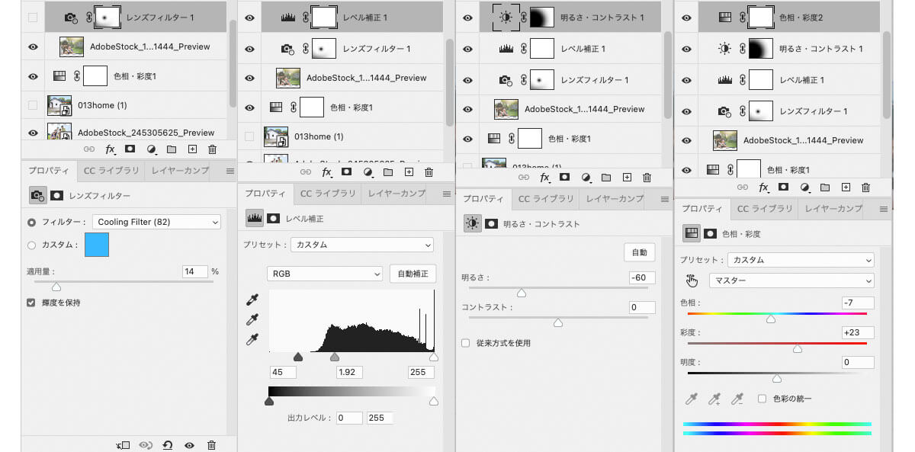Select the white point eyedropper in Levels
The width and height of the screenshot is (915, 452).
click(252, 339)
